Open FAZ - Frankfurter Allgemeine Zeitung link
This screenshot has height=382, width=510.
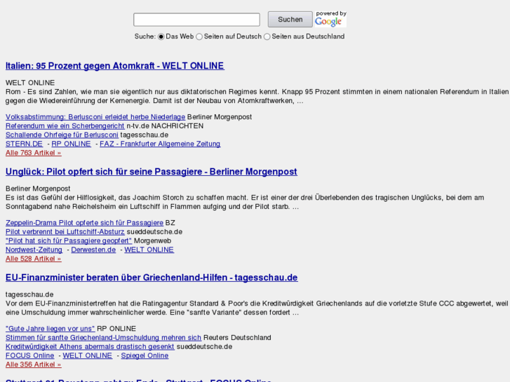coord(160,144)
